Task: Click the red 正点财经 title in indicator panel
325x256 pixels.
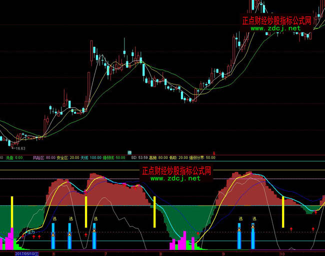Action: point(175,170)
